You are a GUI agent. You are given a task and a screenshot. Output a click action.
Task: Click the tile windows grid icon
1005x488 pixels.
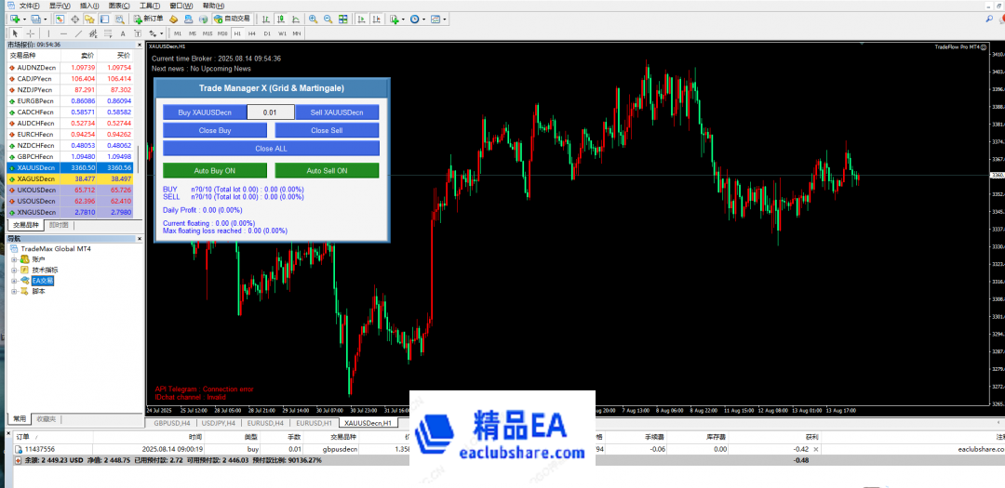point(341,19)
